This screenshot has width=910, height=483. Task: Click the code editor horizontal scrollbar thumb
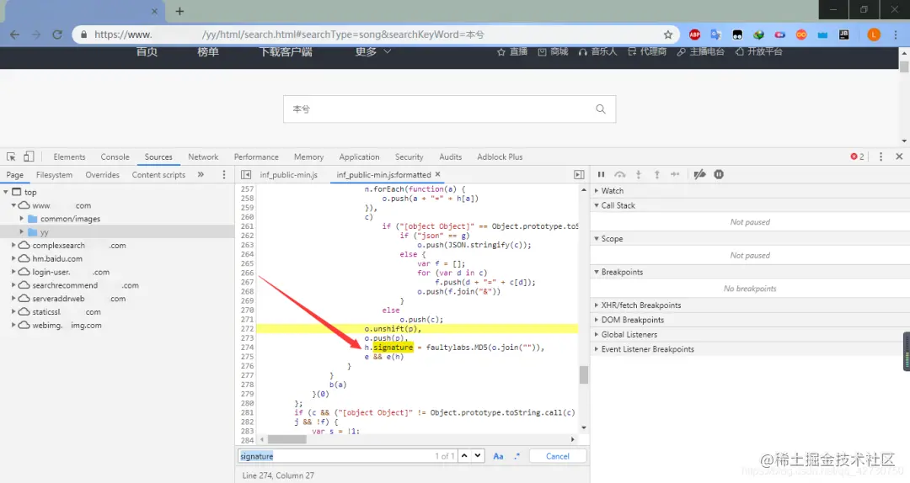(286, 439)
